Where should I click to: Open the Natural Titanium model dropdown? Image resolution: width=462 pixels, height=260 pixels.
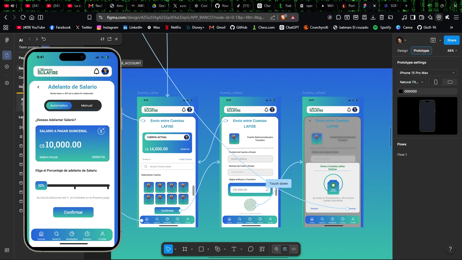click(412, 82)
